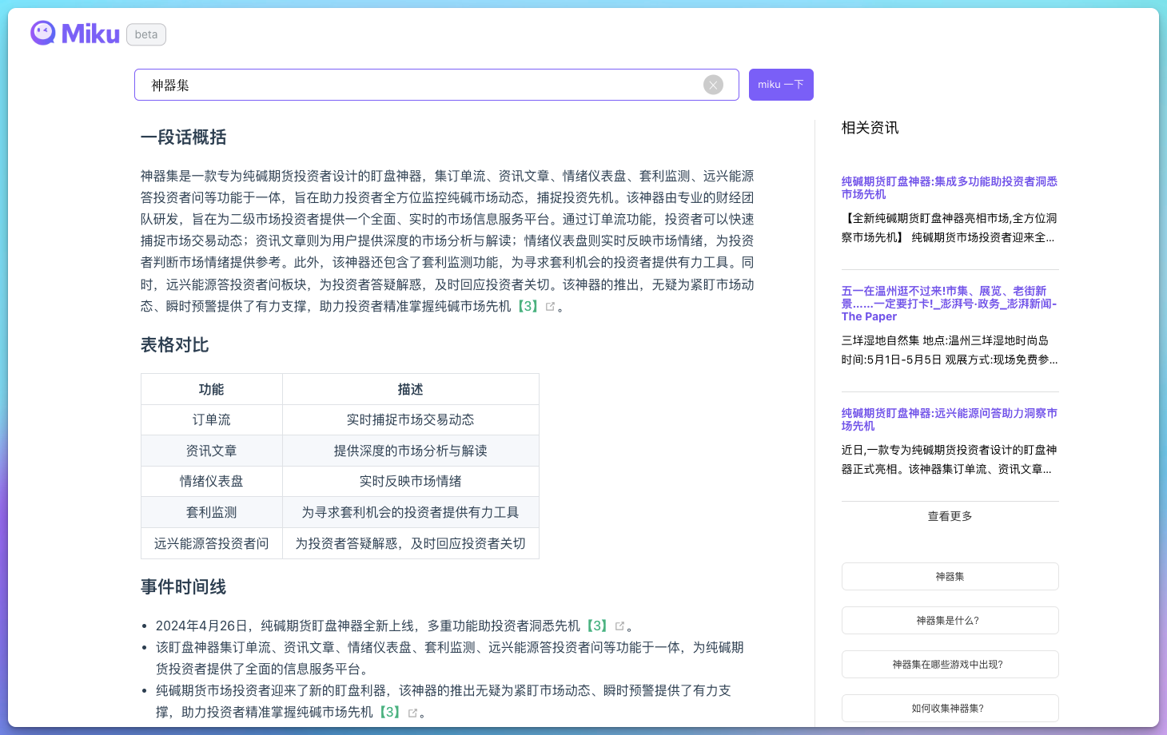Viewport: 1167px width, 735px height.
Task: Open citation 【3】 after 2024年4月26日 timeline item
Action: [x=597, y=626]
